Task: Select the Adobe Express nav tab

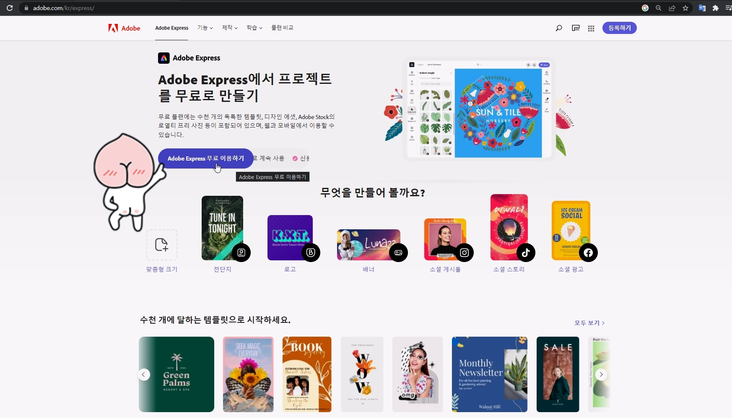Action: click(x=172, y=28)
